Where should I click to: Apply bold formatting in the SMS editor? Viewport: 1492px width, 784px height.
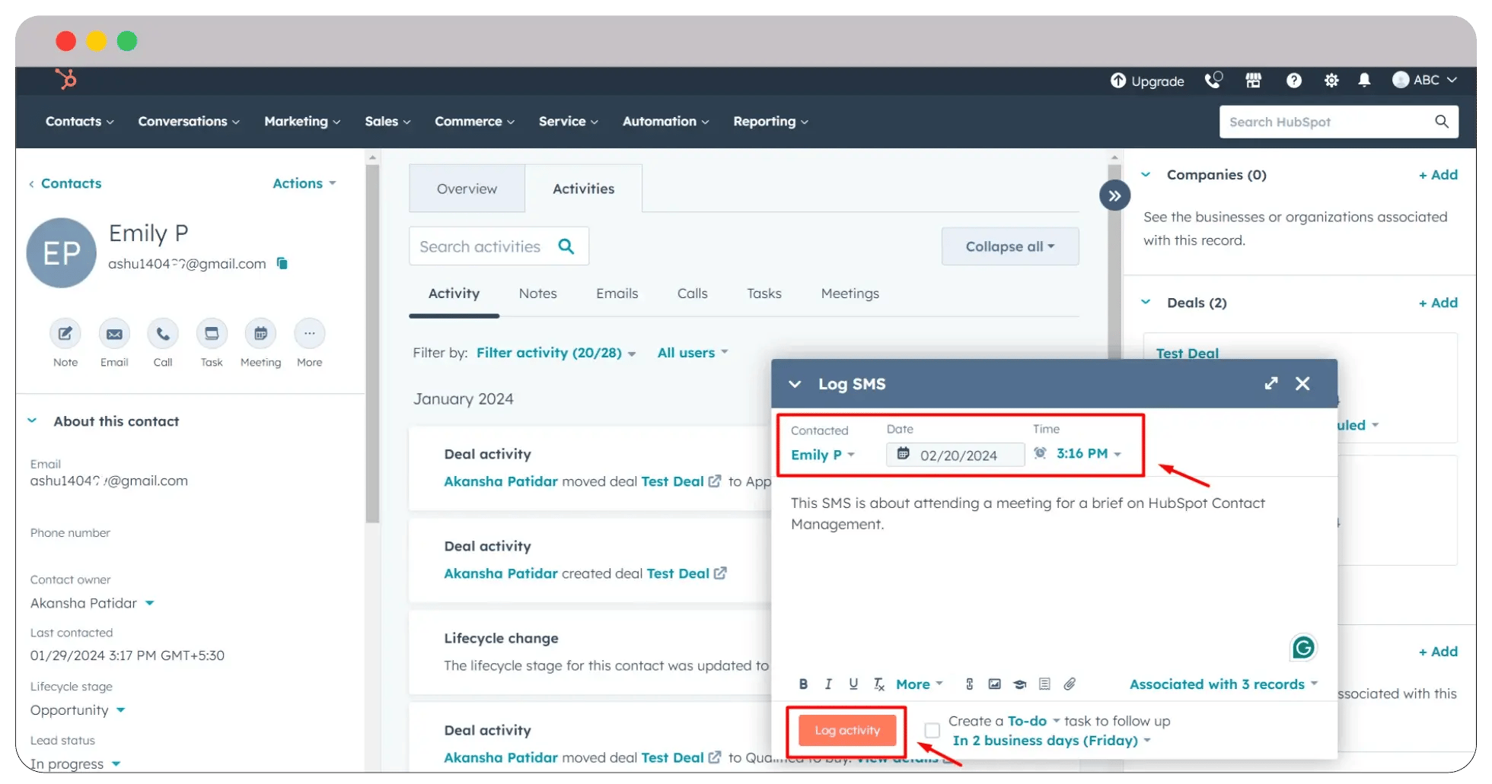[x=803, y=684]
